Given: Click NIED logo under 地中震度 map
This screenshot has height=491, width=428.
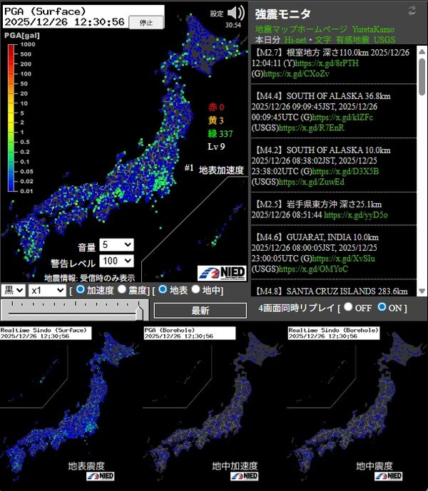Looking at the screenshot, I should coord(387,477).
